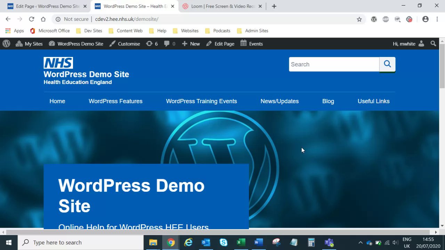
Task: Open Useful Links in the navigation
Action: click(x=373, y=101)
